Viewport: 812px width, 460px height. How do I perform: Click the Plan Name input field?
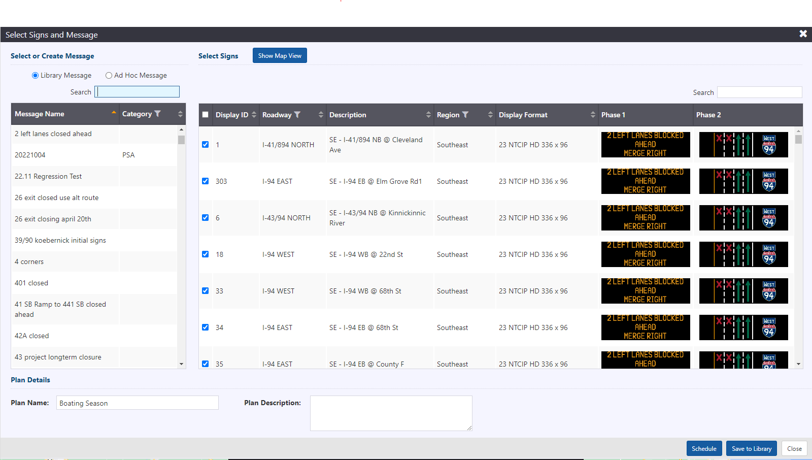coord(138,403)
